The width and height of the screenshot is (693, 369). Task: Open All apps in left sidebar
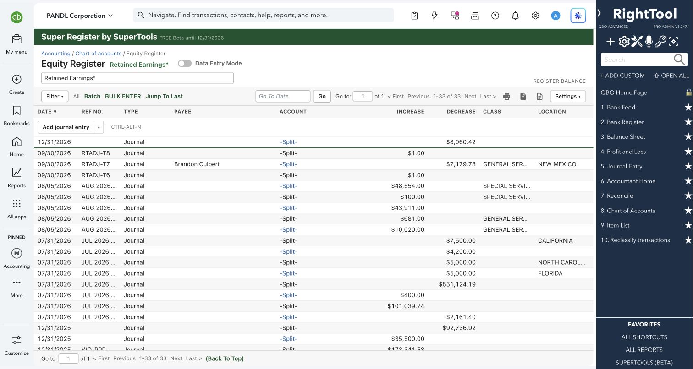click(16, 208)
